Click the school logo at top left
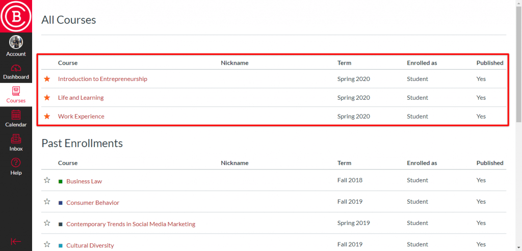This screenshot has height=251, width=522. click(x=16, y=16)
